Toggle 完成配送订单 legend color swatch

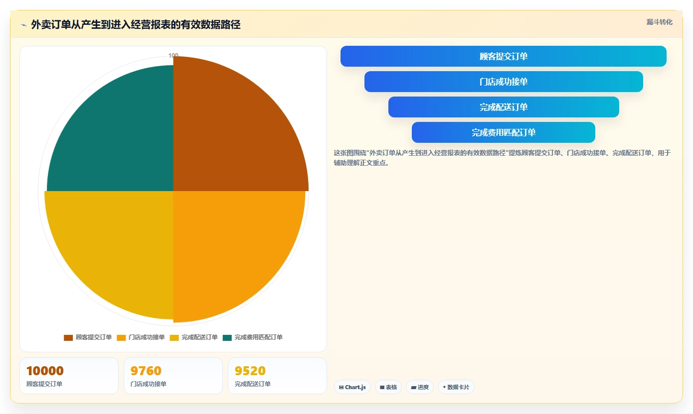pyautogui.click(x=174, y=337)
